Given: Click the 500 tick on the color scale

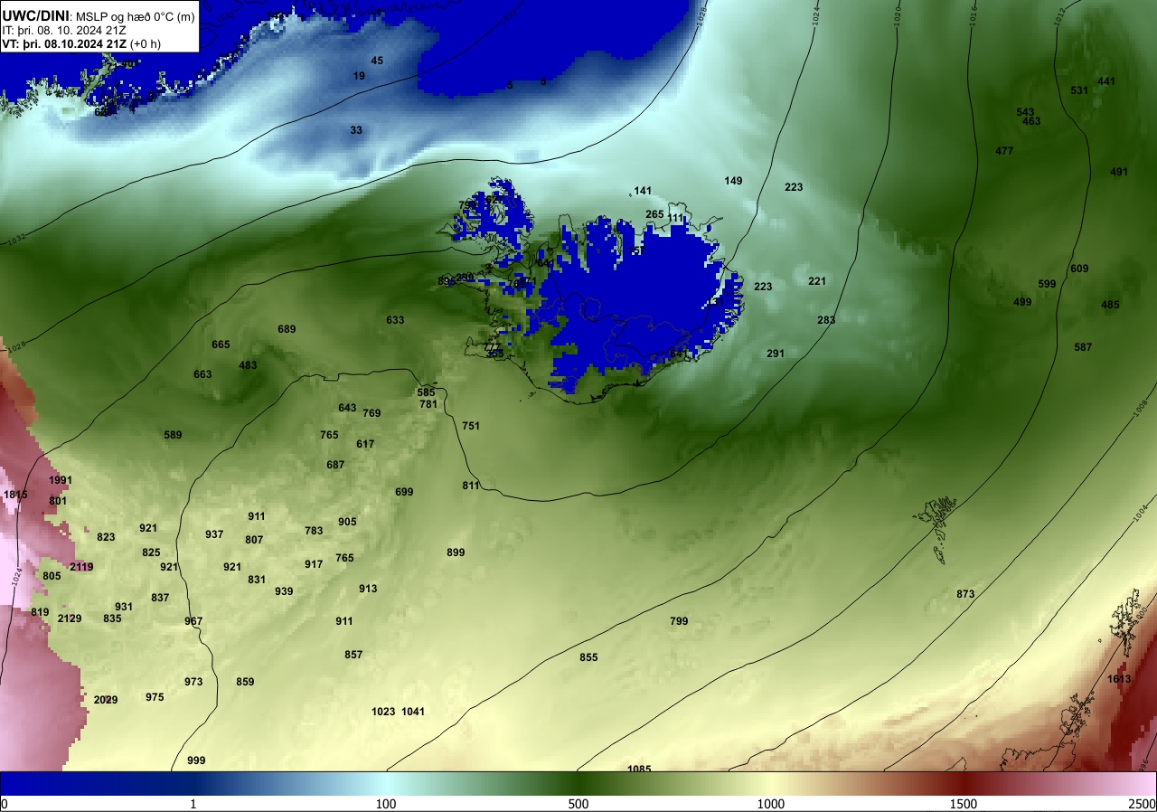Looking at the screenshot, I should coord(578,804).
